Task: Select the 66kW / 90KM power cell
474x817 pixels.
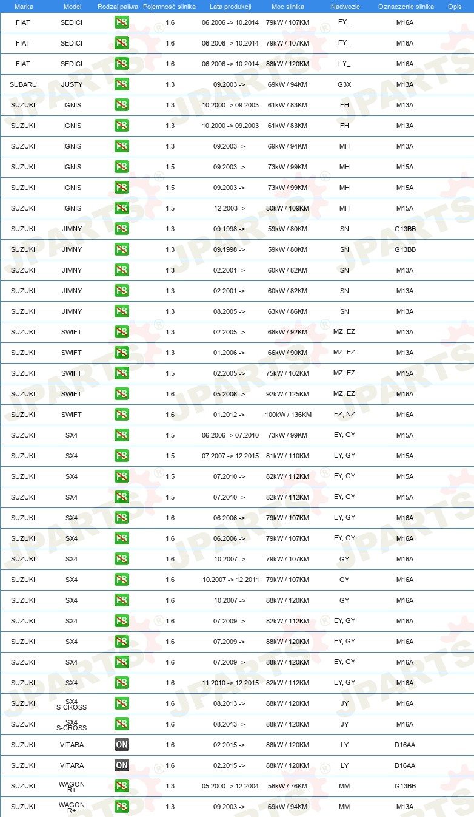Action: tap(288, 353)
